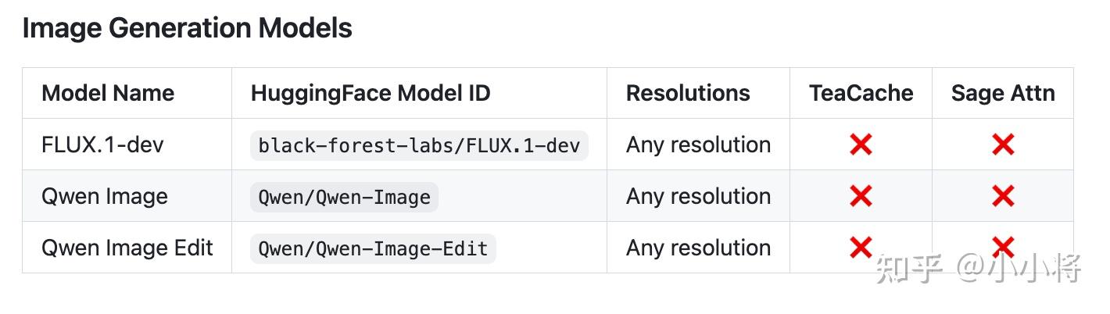
Task: Click the Qwen Image TeaCache red cross
Action: pos(861,196)
